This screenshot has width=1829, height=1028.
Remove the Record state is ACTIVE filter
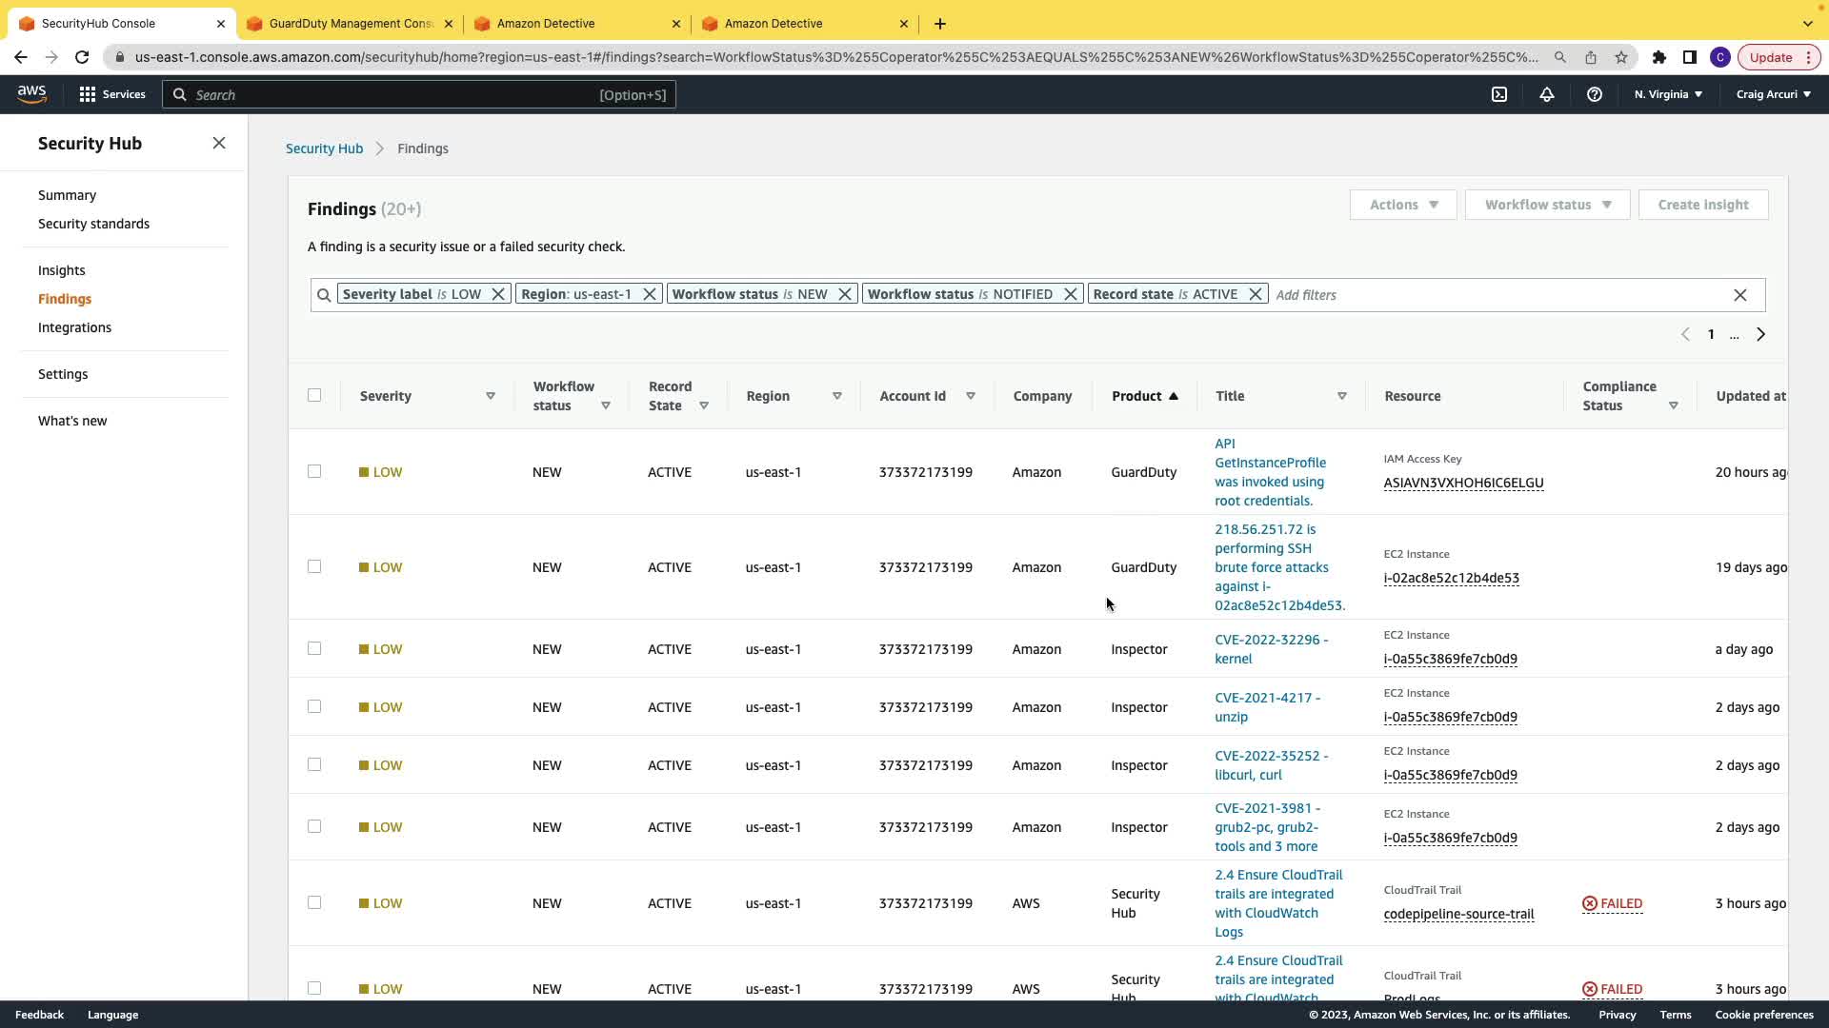1256,294
